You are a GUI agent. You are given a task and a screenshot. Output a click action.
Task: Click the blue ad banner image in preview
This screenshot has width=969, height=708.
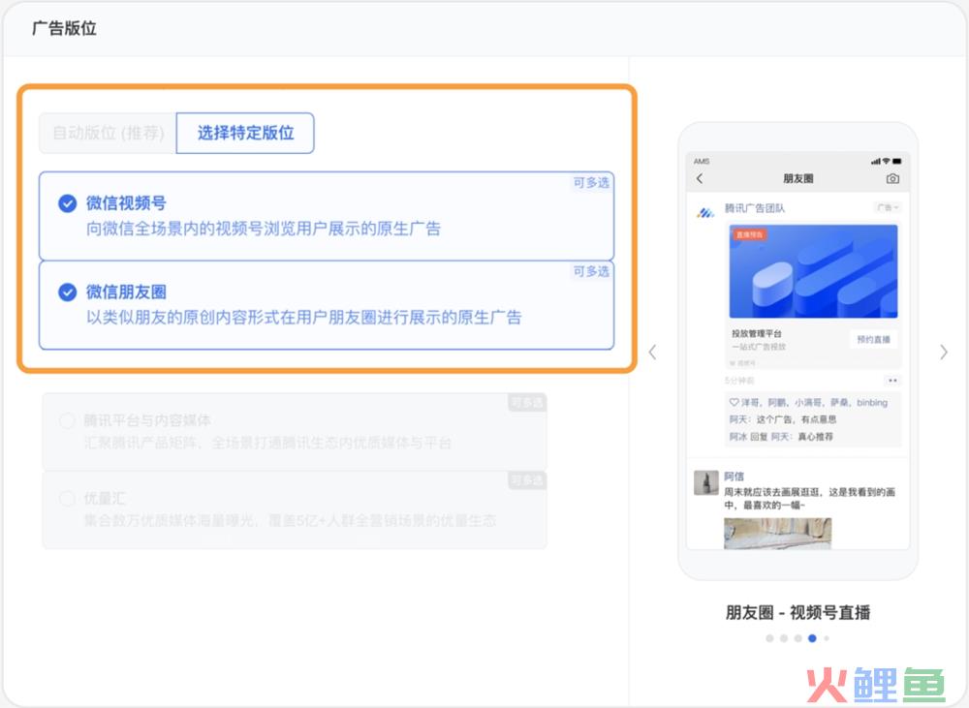click(813, 272)
